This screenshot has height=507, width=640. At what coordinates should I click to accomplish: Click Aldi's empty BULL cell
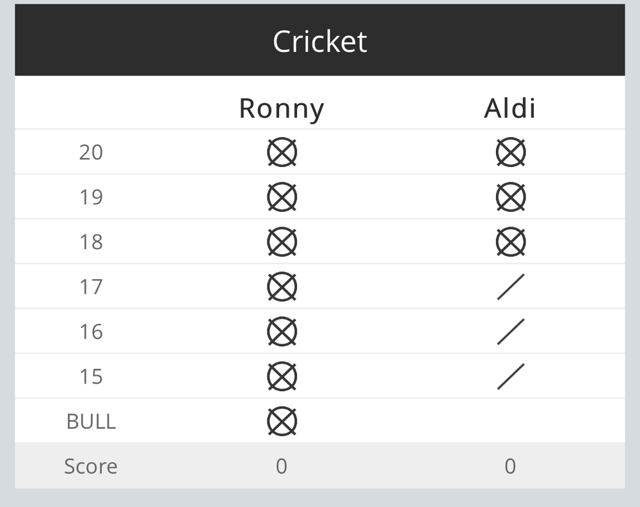point(510,422)
